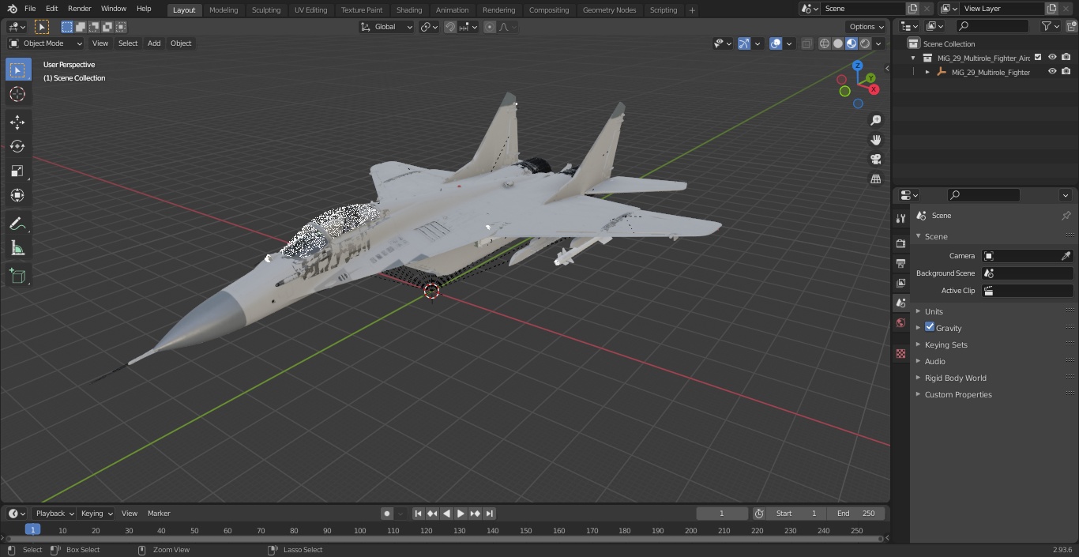This screenshot has width=1079, height=557.
Task: Jump to the end frame button
Action: pyautogui.click(x=489, y=514)
